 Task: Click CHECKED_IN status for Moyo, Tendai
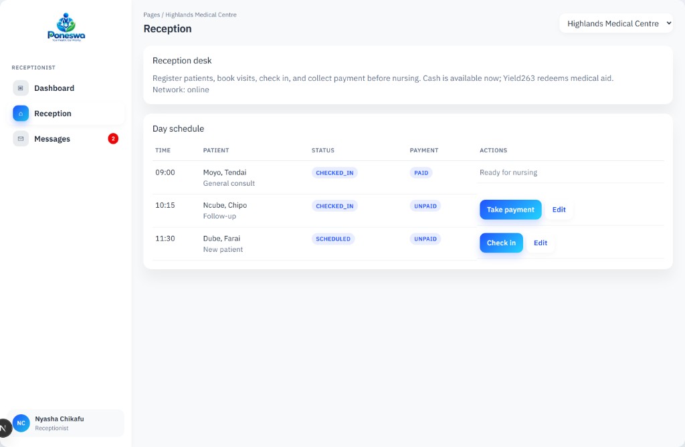pyautogui.click(x=334, y=173)
